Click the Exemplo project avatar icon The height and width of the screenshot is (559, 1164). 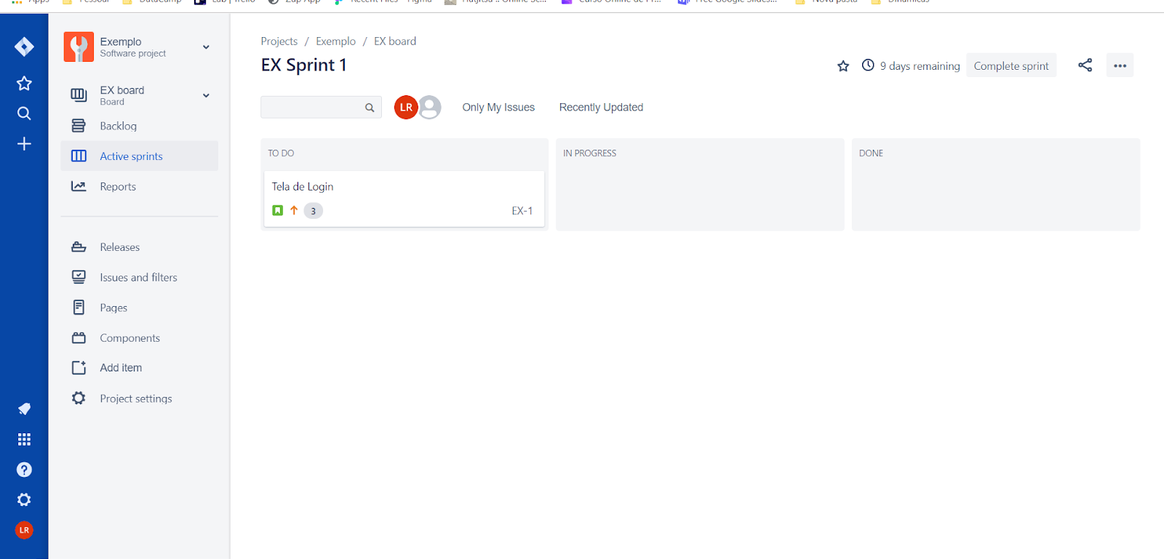pos(79,47)
